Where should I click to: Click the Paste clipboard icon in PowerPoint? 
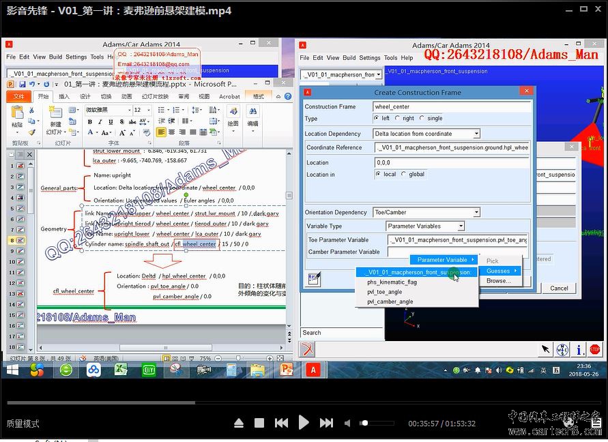tap(17, 113)
